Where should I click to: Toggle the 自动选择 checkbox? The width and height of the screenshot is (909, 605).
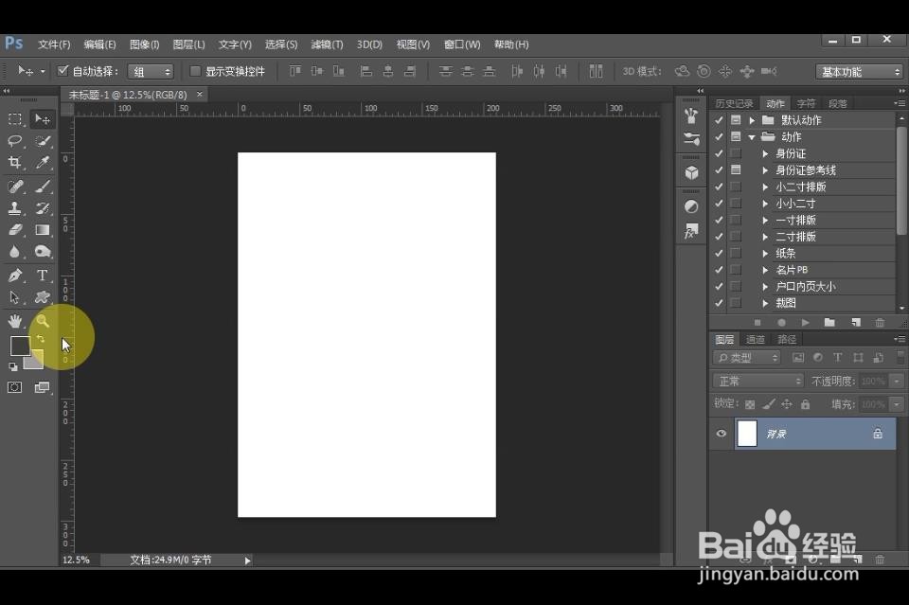pos(63,71)
